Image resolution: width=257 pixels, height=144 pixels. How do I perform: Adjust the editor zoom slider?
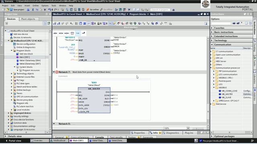click(198, 128)
